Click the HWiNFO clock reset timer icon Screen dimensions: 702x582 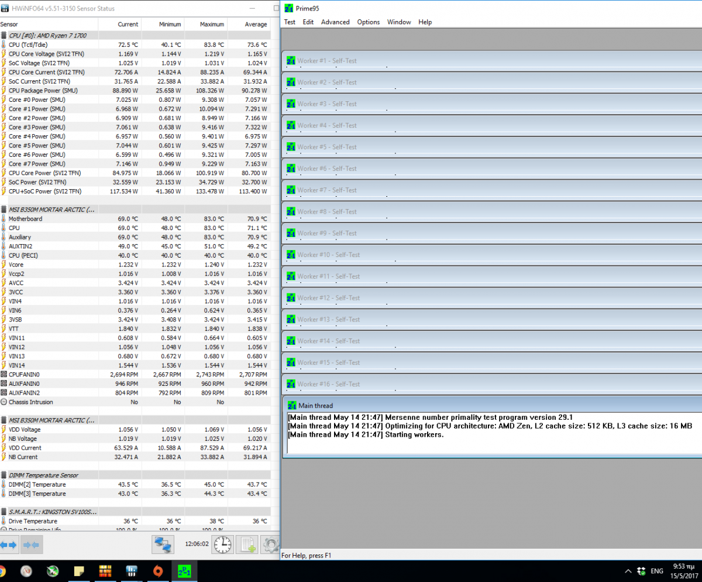pyautogui.click(x=223, y=545)
